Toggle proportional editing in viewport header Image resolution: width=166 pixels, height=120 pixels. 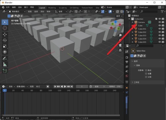85,12
